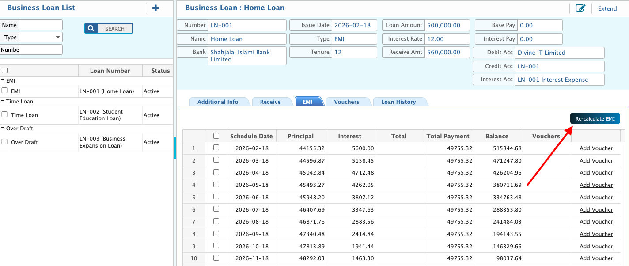Viewport: 629px width, 266px height.
Task: Switch to the Additional Info tab
Action: coord(218,102)
